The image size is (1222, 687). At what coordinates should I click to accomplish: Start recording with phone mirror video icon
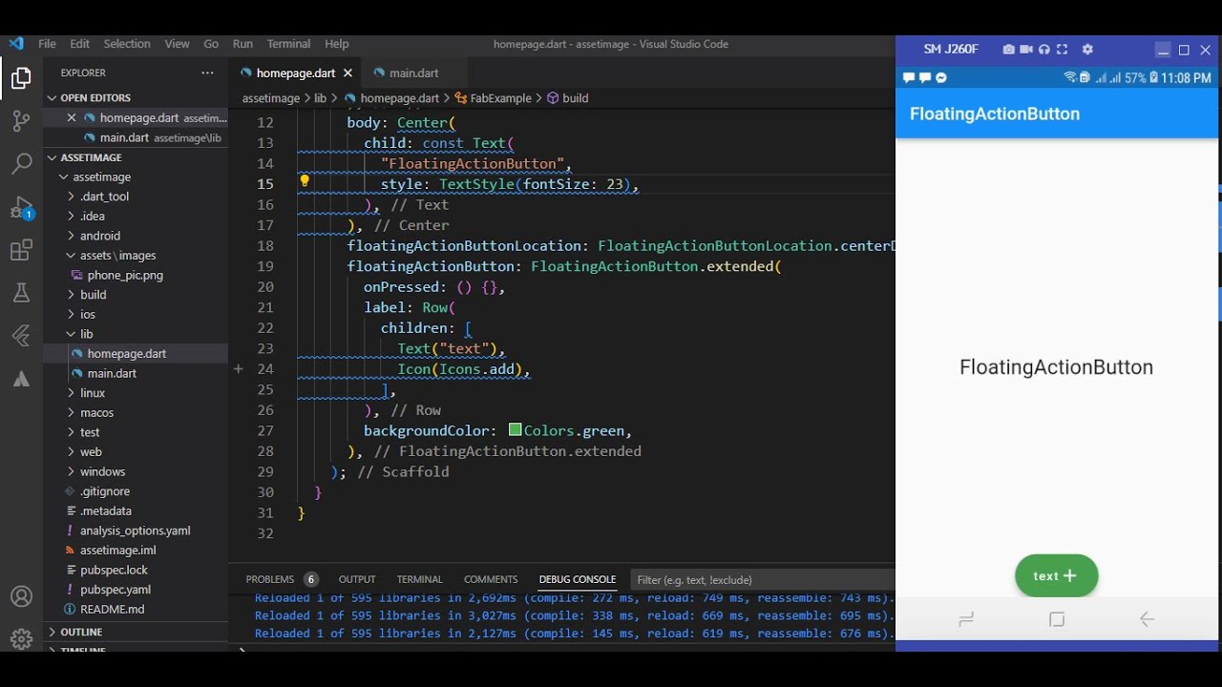[x=1026, y=50]
